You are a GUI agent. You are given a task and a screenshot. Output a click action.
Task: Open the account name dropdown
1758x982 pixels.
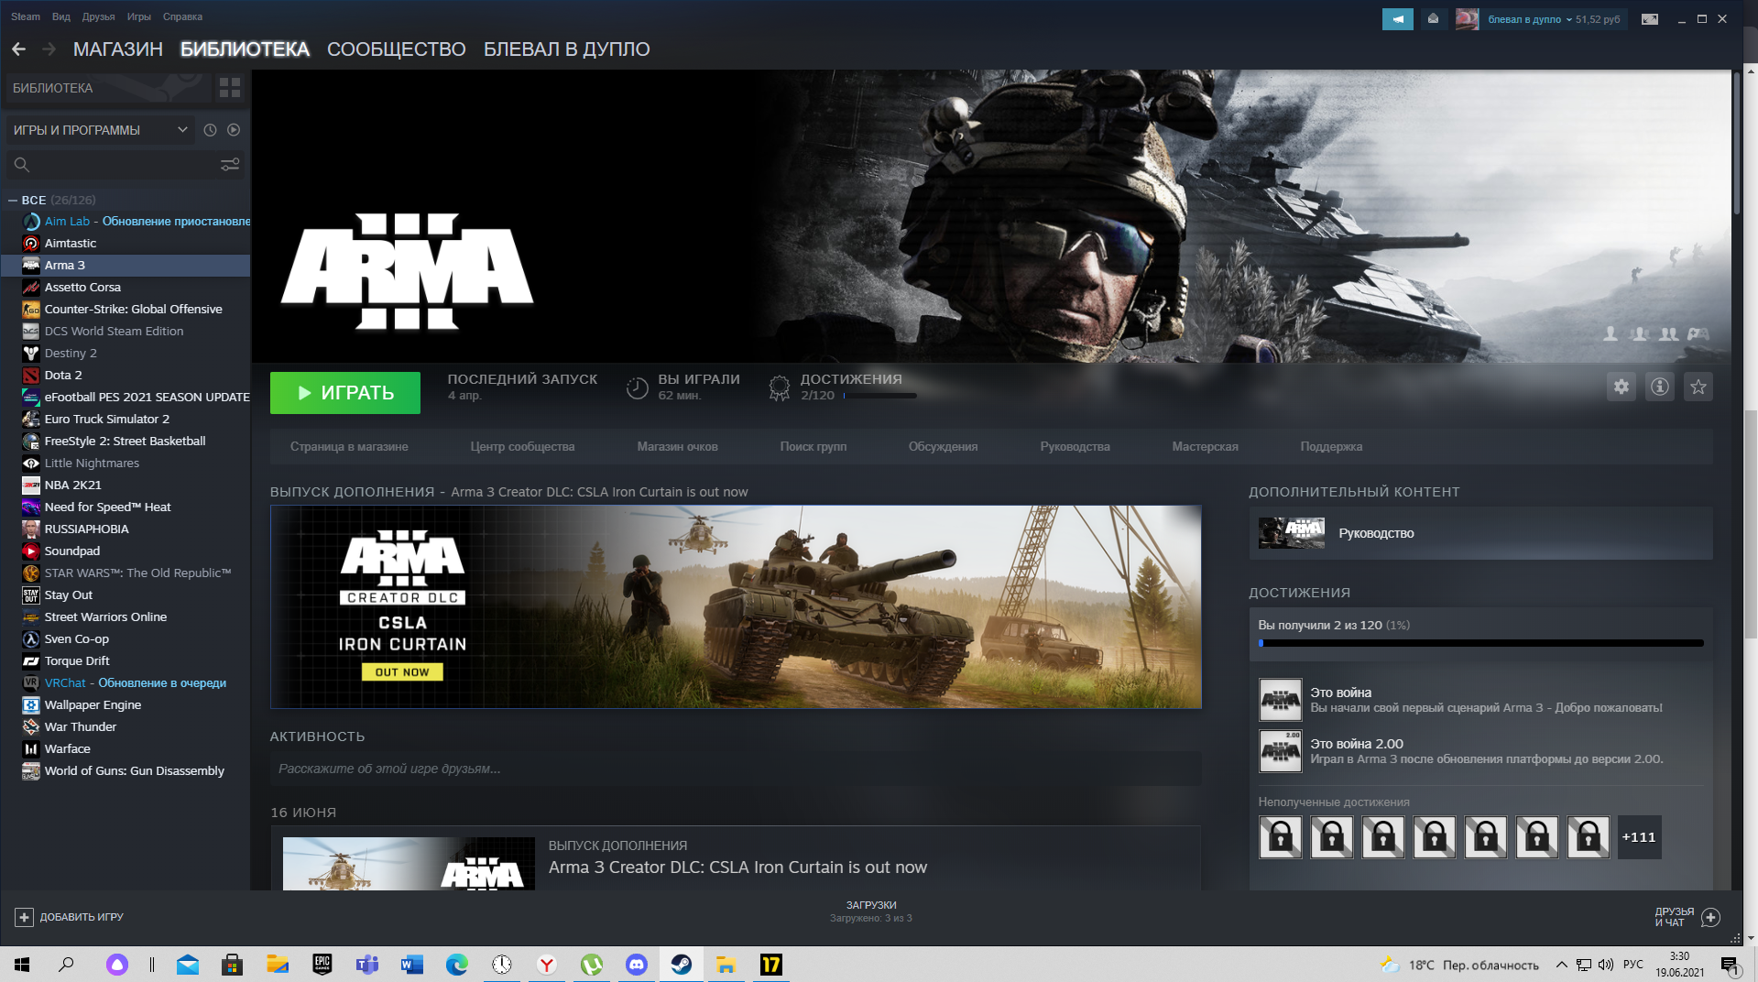pos(1529,19)
